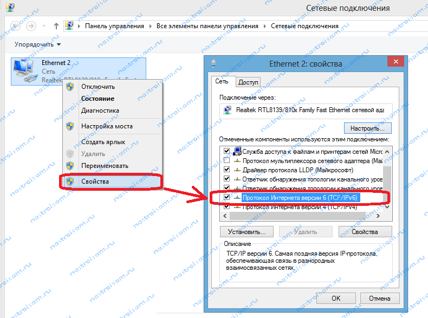The image size is (428, 318).
Task: Click the Ethernet 2 properties dialog title icon
Action: tap(213, 63)
